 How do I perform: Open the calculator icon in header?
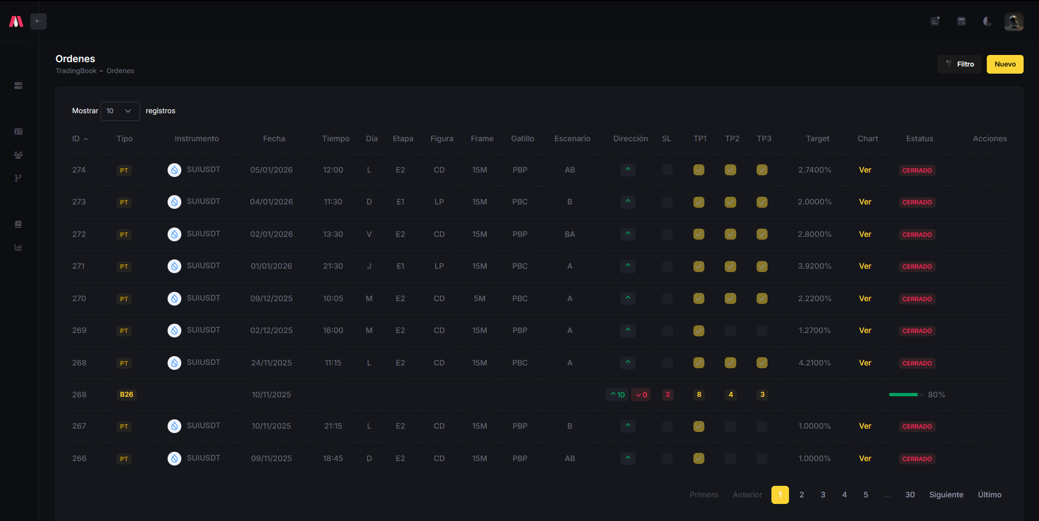961,21
